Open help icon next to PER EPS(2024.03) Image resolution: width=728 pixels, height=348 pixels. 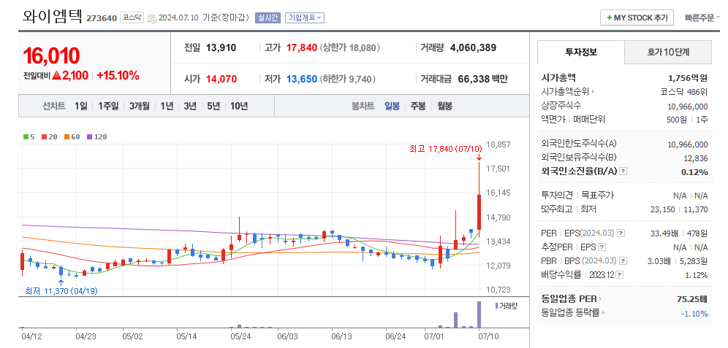pos(621,233)
